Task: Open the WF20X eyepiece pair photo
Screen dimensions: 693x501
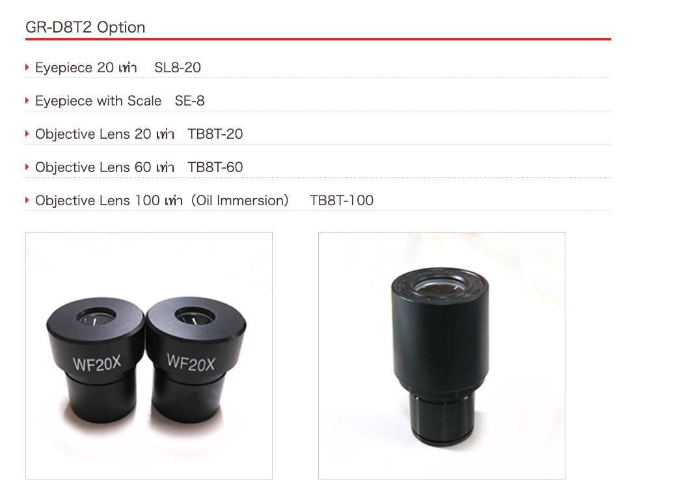Action: click(149, 356)
